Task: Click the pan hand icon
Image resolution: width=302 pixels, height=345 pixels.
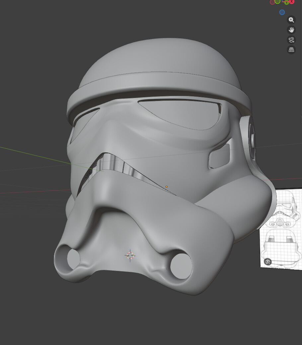Action: pos(291,30)
